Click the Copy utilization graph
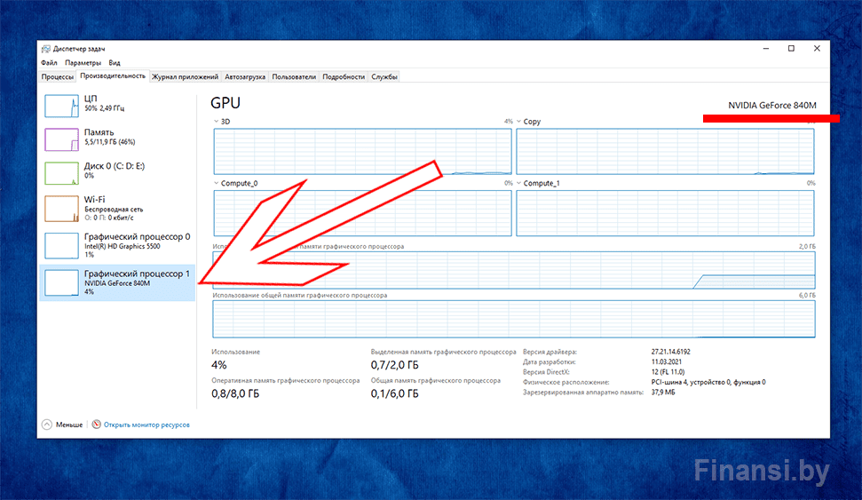This screenshot has height=500, width=862. click(665, 151)
